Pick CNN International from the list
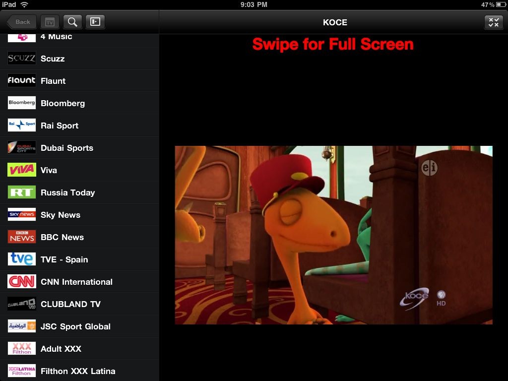Screen dimensions: 508x381 click(x=77, y=282)
